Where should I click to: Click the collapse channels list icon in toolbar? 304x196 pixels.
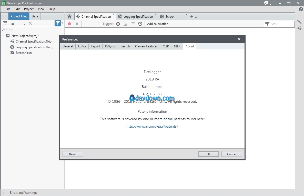click(x=133, y=24)
